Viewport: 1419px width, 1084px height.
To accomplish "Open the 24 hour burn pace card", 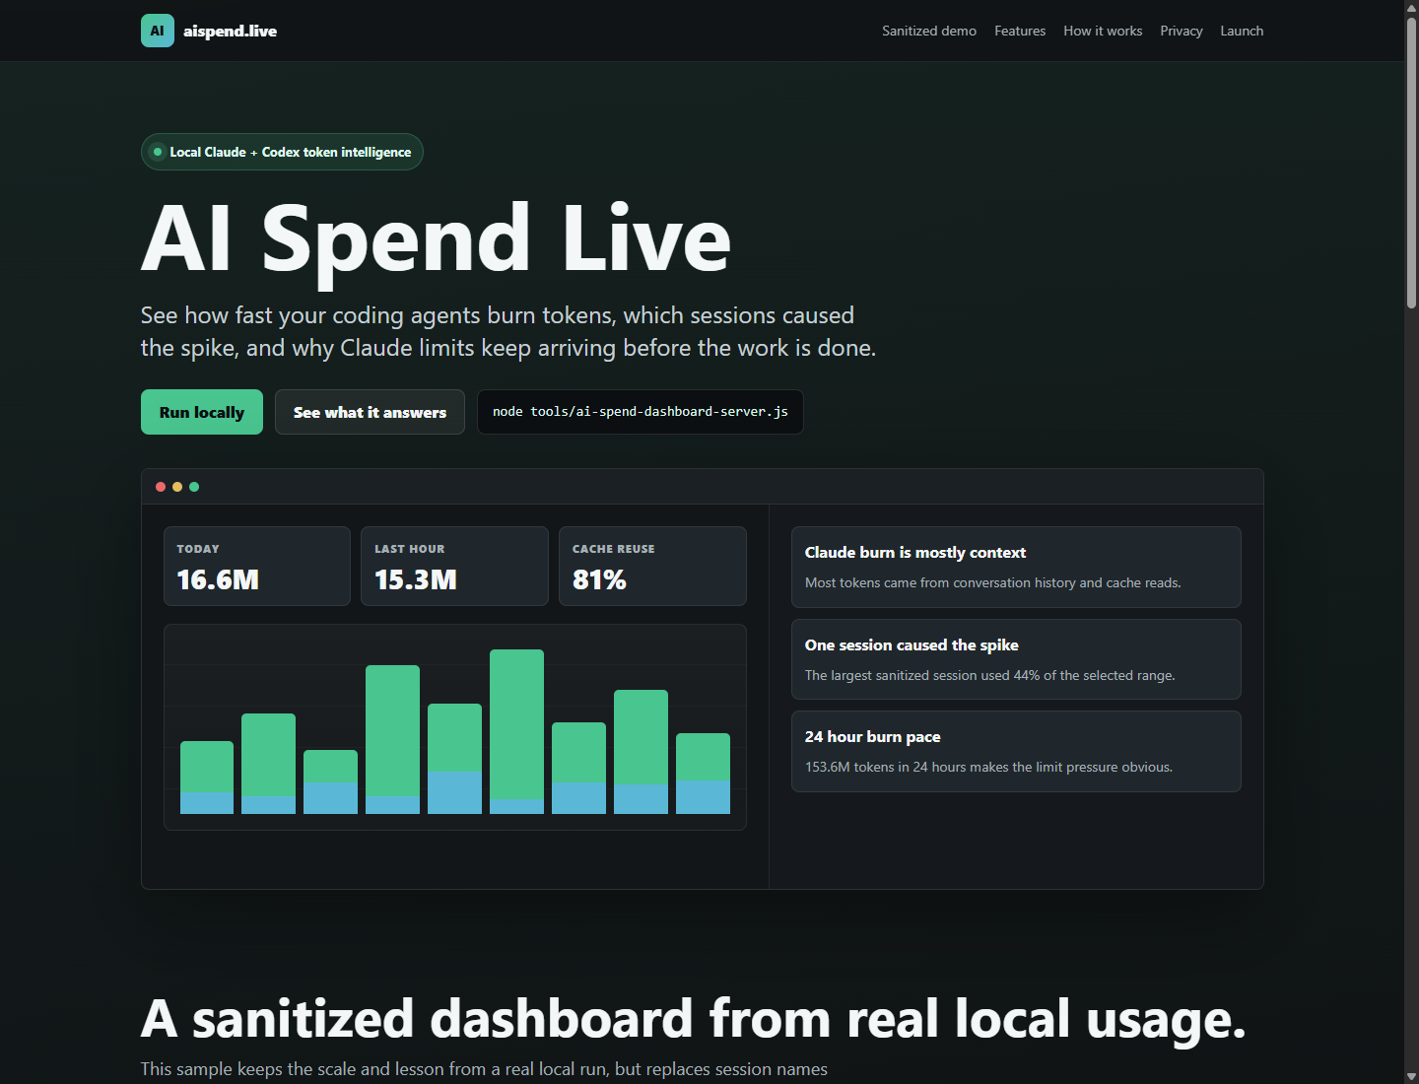I will 1016,751.
